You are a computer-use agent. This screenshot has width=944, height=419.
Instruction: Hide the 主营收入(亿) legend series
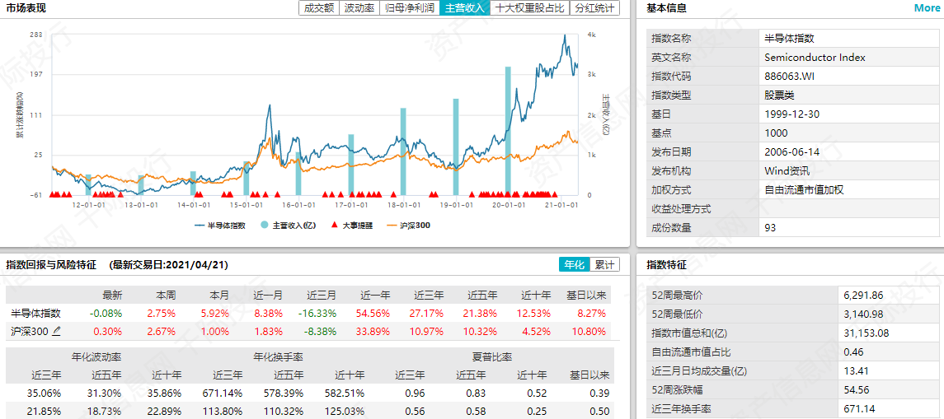coord(289,226)
